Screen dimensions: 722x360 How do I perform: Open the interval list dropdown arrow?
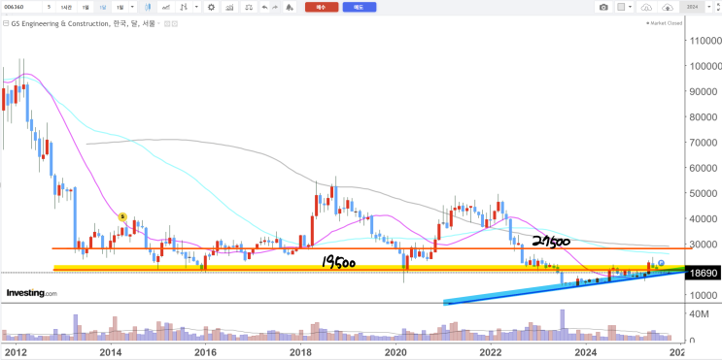click(132, 7)
